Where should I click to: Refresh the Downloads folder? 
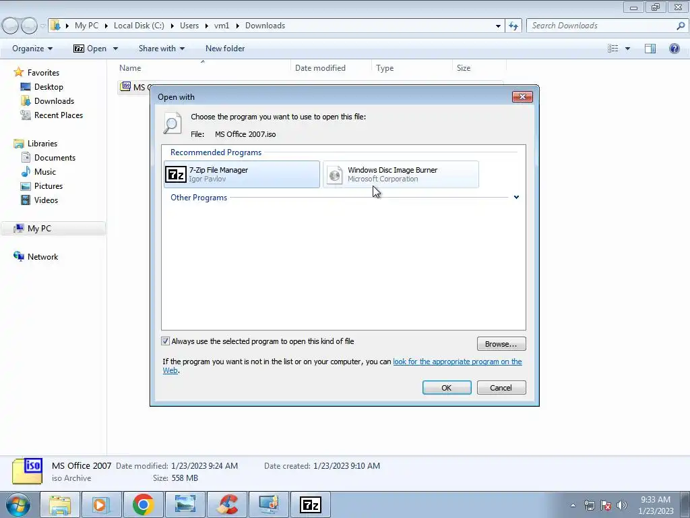513,26
